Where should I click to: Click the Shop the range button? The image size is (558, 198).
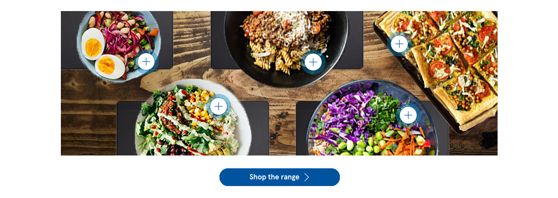[x=279, y=177]
